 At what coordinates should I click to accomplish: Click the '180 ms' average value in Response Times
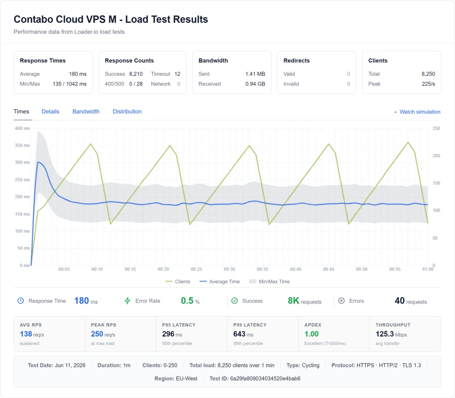click(x=78, y=74)
